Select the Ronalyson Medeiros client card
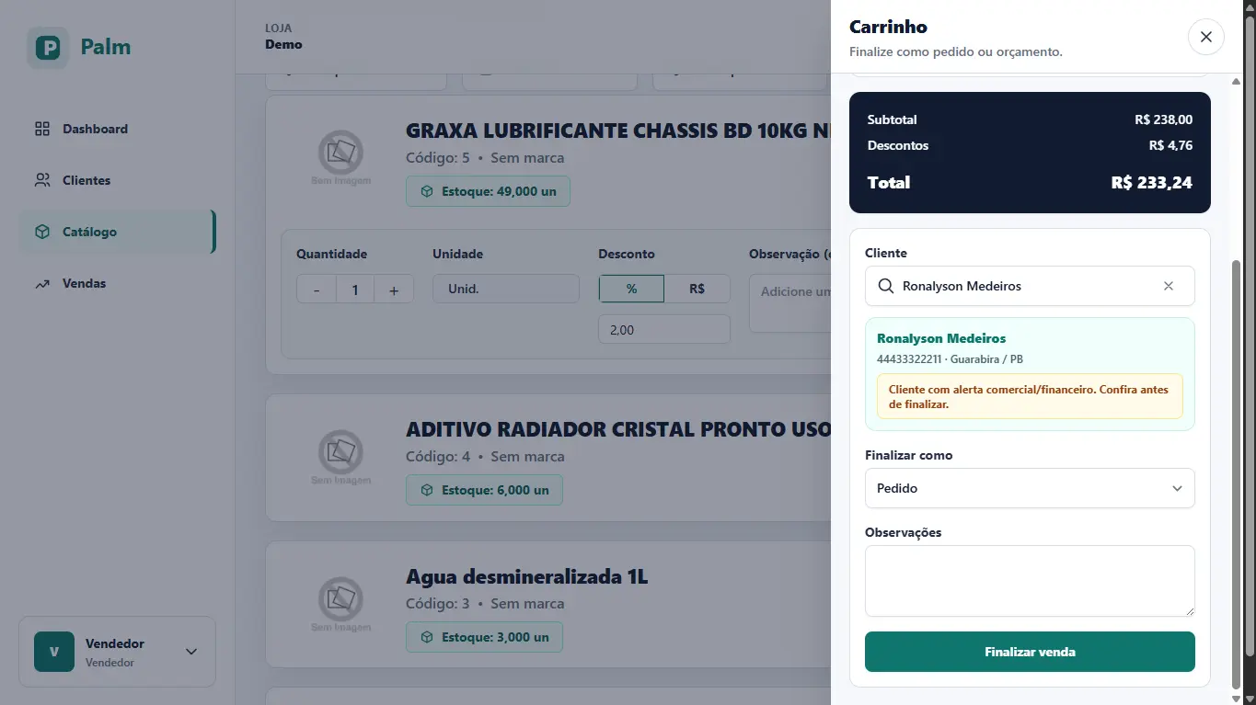Screen dimensions: 1256x705 point(1030,374)
